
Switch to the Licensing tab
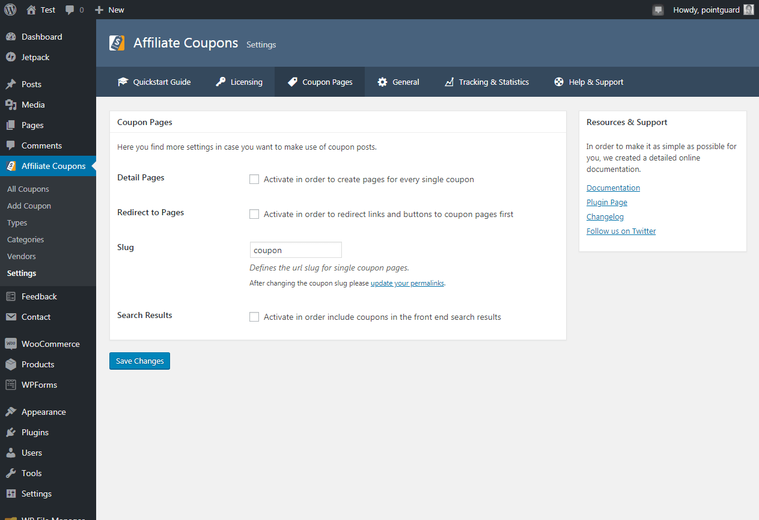coord(239,82)
